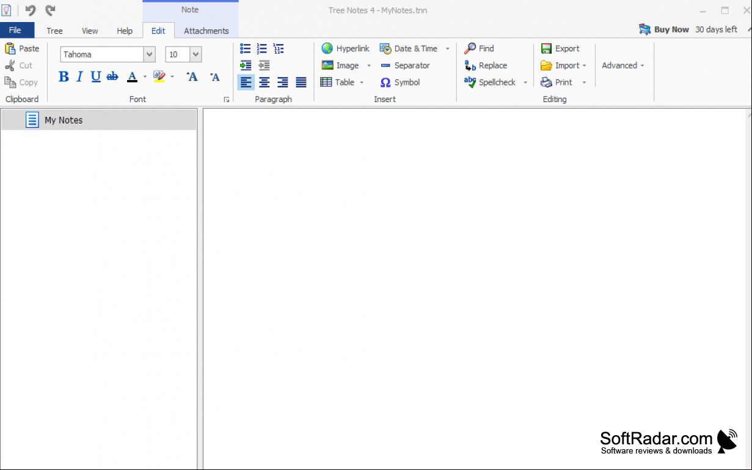The width and height of the screenshot is (752, 470).
Task: Expand the highlight color dropdown arrow
Action: point(172,77)
